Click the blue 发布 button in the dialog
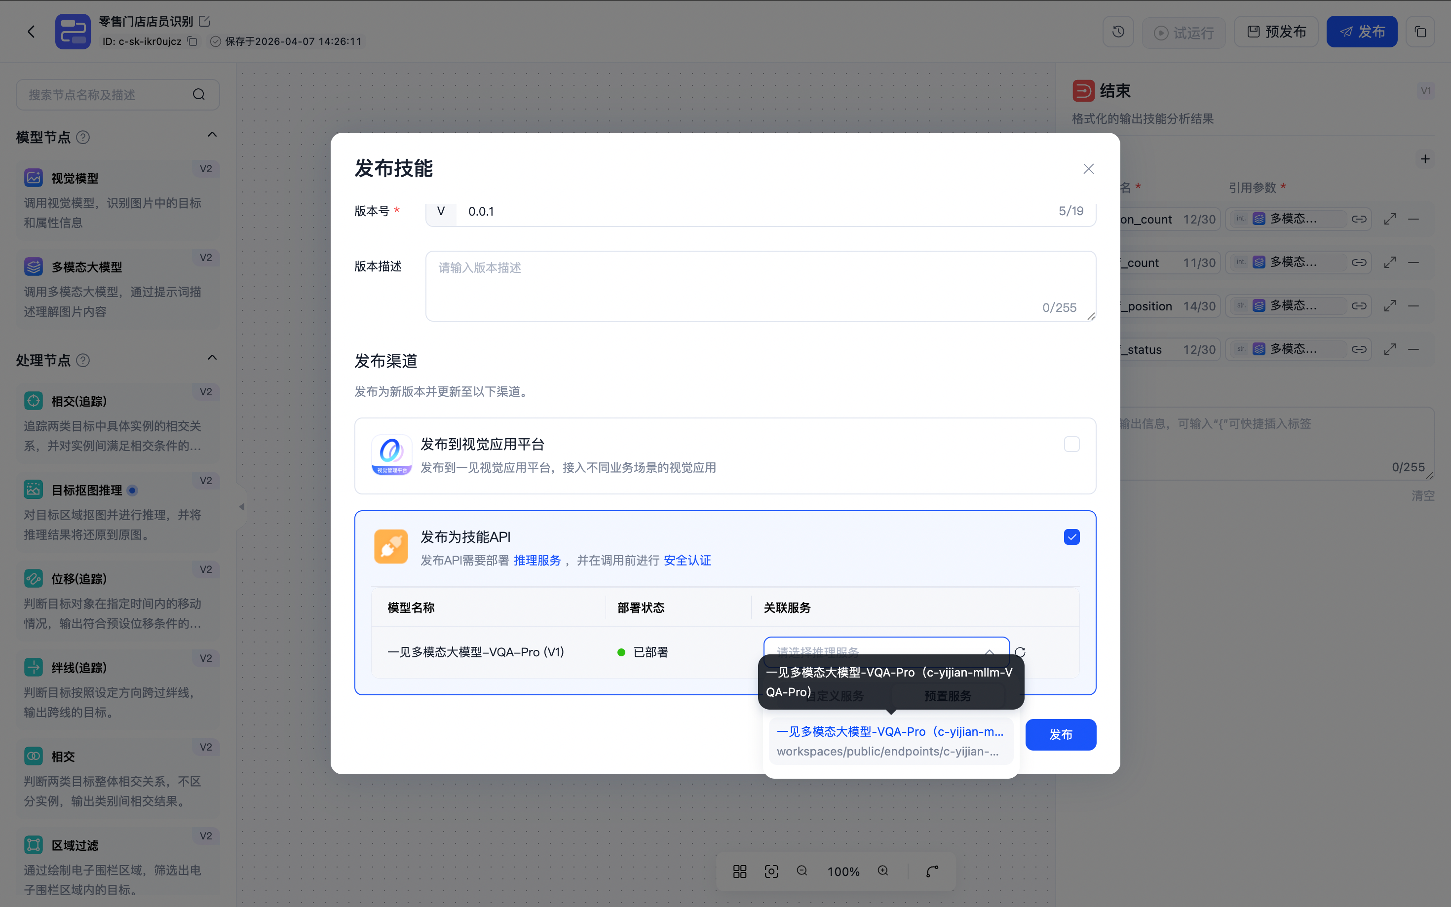 pyautogui.click(x=1060, y=734)
